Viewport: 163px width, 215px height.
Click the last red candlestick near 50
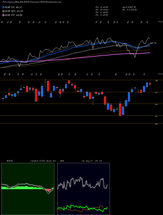coord(150,84)
